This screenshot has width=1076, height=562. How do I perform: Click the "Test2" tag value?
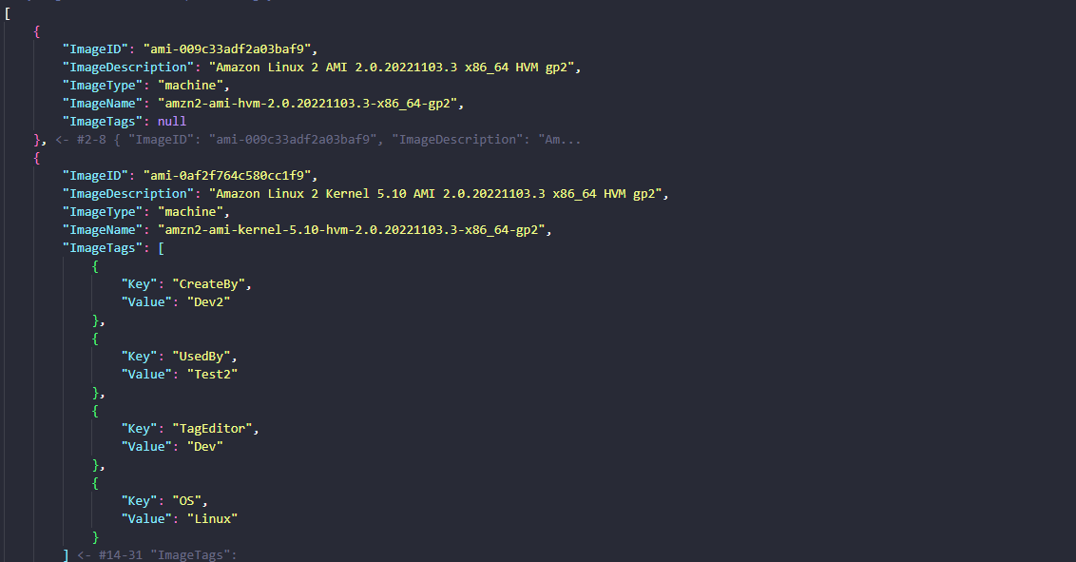click(x=212, y=374)
